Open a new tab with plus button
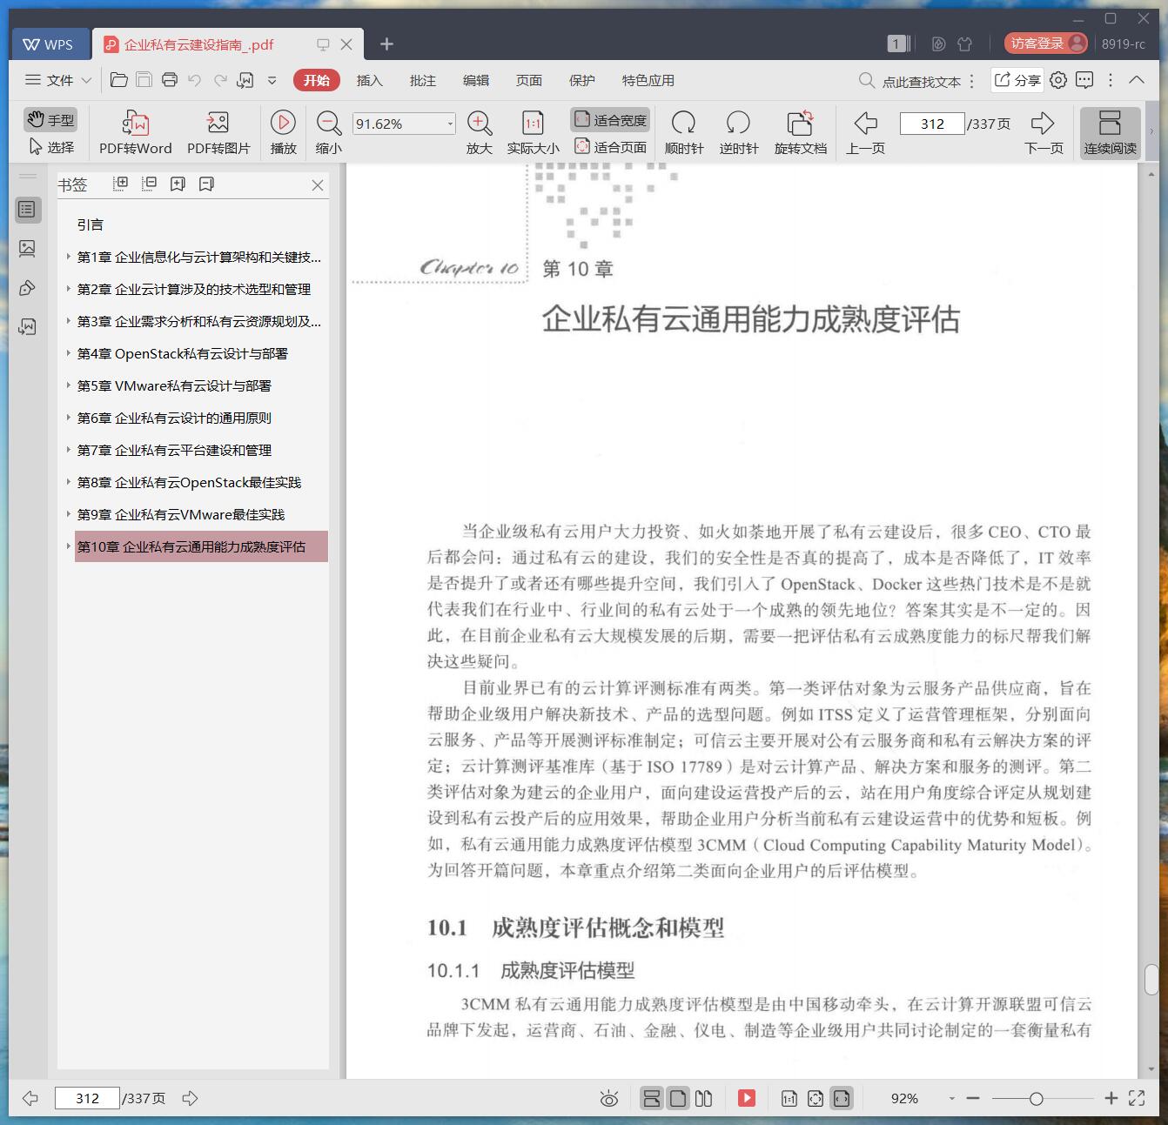 click(x=387, y=44)
